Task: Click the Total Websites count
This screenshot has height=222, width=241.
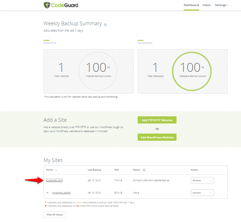Action: 61,68
